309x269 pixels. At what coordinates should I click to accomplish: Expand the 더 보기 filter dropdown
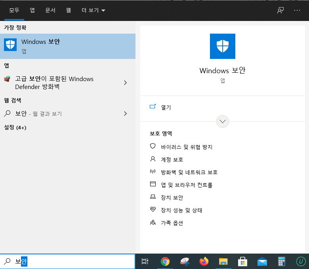tap(93, 10)
